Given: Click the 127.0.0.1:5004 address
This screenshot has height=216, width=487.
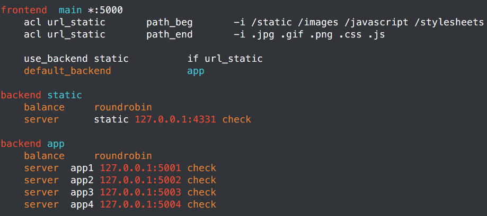Looking at the screenshot, I should [x=140, y=204].
